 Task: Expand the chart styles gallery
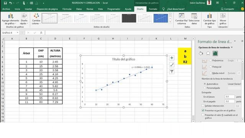(x=170, y=22)
